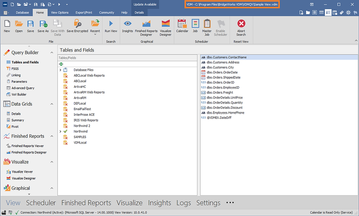Open the Recent files dropdown
Image resolution: width=359 pixels, height=216 pixels.
pos(95,27)
